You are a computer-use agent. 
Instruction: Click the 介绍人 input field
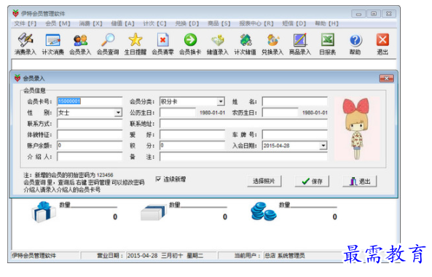click(90, 157)
